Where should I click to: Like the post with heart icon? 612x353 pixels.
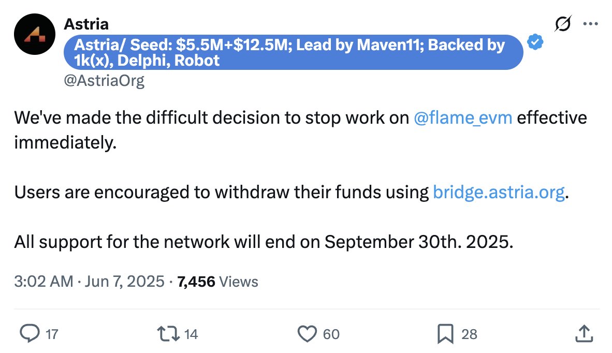click(x=307, y=334)
